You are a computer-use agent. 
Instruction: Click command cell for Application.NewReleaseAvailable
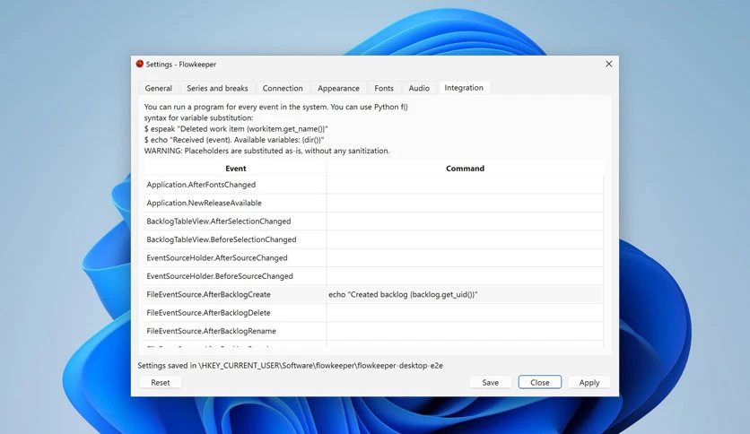(x=465, y=203)
